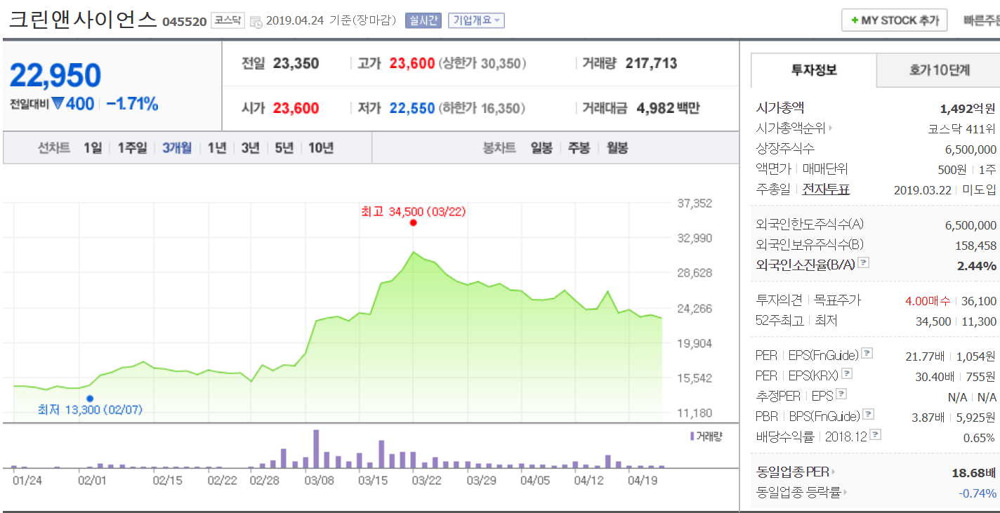The height and width of the screenshot is (513, 1000).
Task: Click help icon beside 외국인소진율(B/A)
Action: pos(864,262)
